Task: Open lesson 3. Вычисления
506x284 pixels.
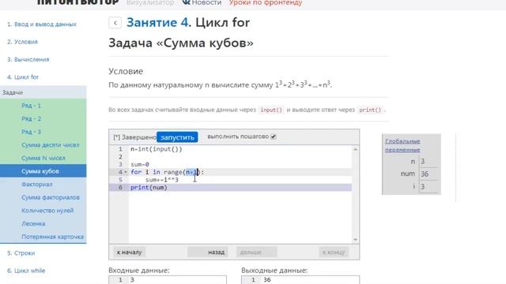Action: coord(28,60)
